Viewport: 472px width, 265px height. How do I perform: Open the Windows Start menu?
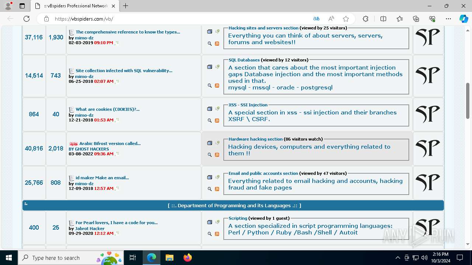pos(9,258)
